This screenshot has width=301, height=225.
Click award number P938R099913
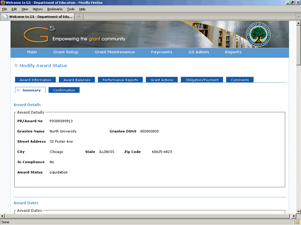(61, 121)
